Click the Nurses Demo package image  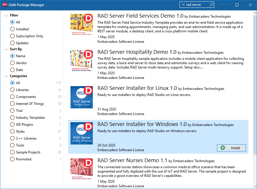82,169
